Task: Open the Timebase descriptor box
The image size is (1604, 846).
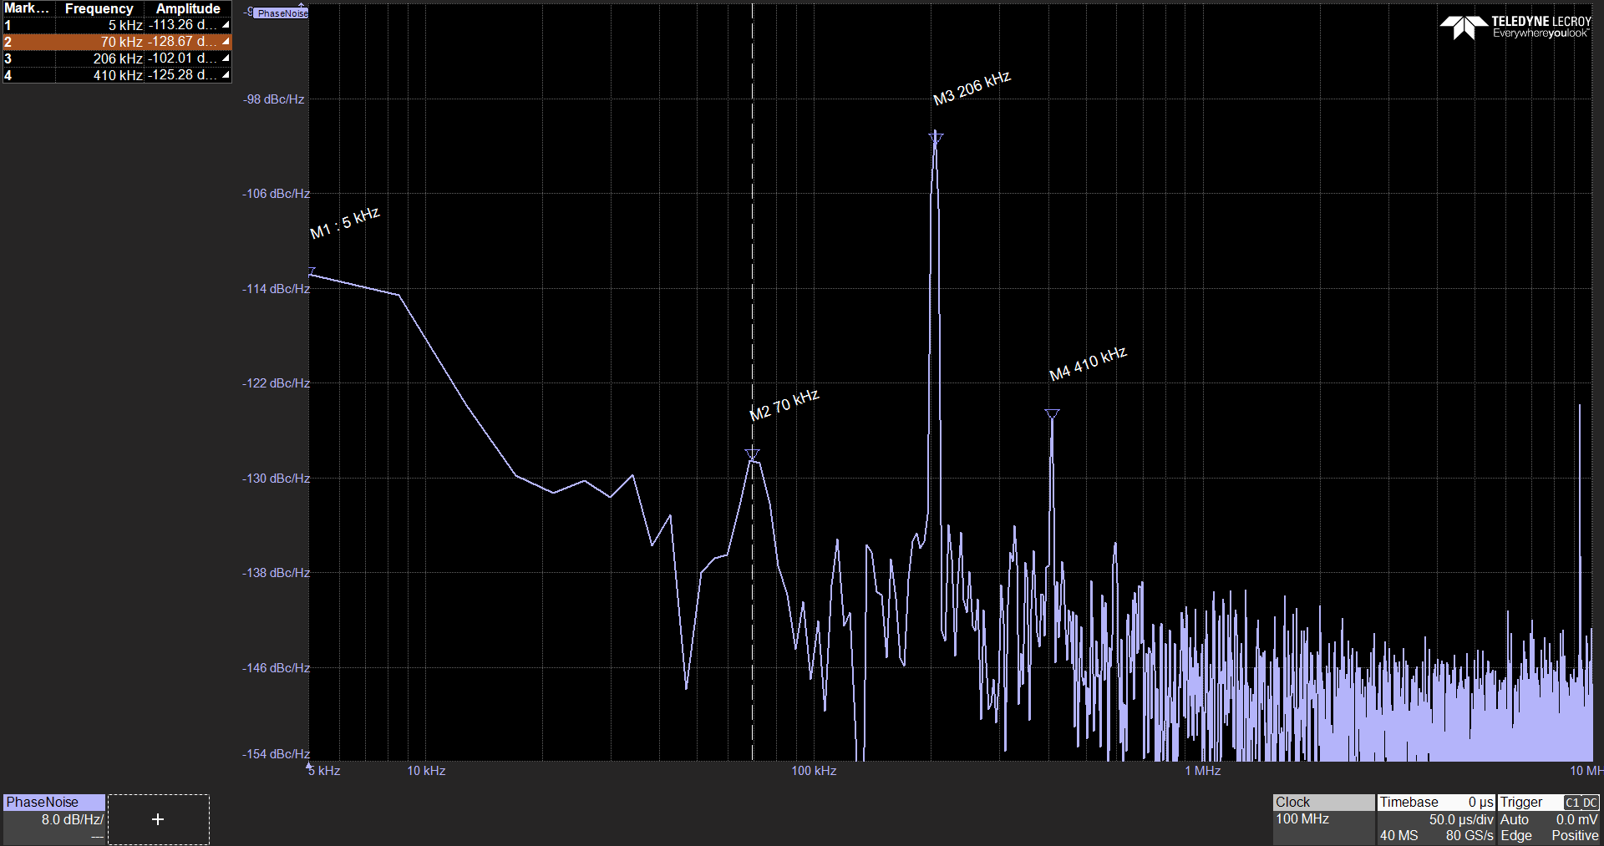Action: coord(1435,818)
